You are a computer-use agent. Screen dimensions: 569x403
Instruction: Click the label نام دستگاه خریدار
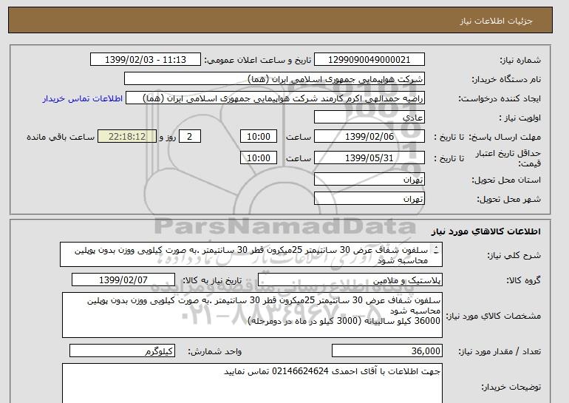pos(506,79)
